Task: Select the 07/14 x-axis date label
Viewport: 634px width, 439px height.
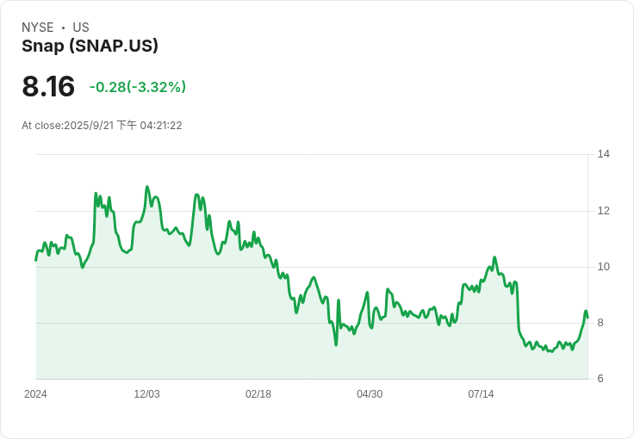Action: point(481,394)
